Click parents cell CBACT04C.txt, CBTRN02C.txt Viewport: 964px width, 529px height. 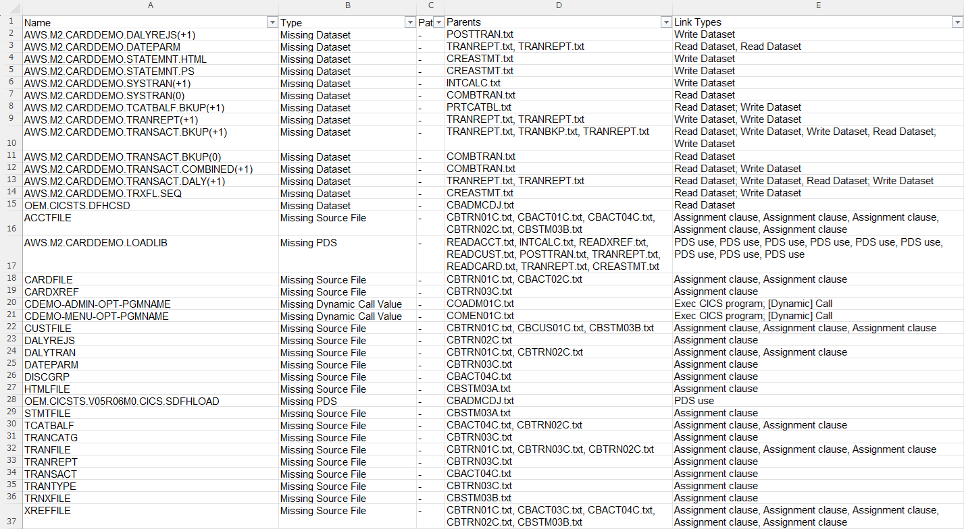tap(559, 425)
